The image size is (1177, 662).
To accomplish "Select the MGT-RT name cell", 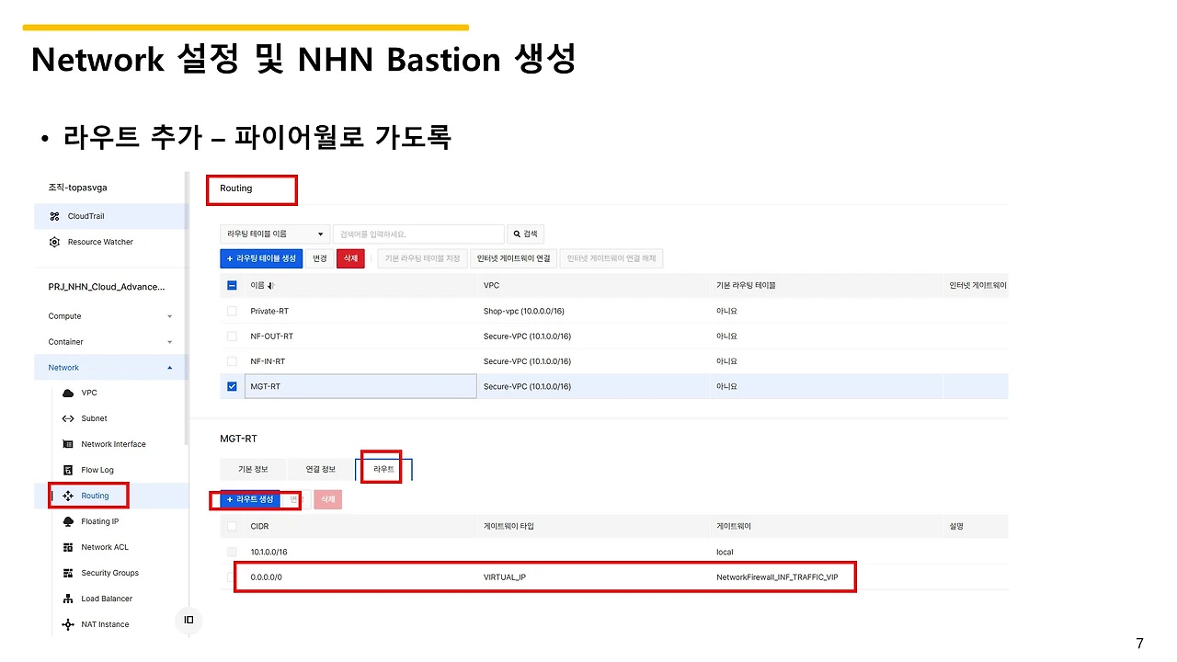I will click(361, 386).
